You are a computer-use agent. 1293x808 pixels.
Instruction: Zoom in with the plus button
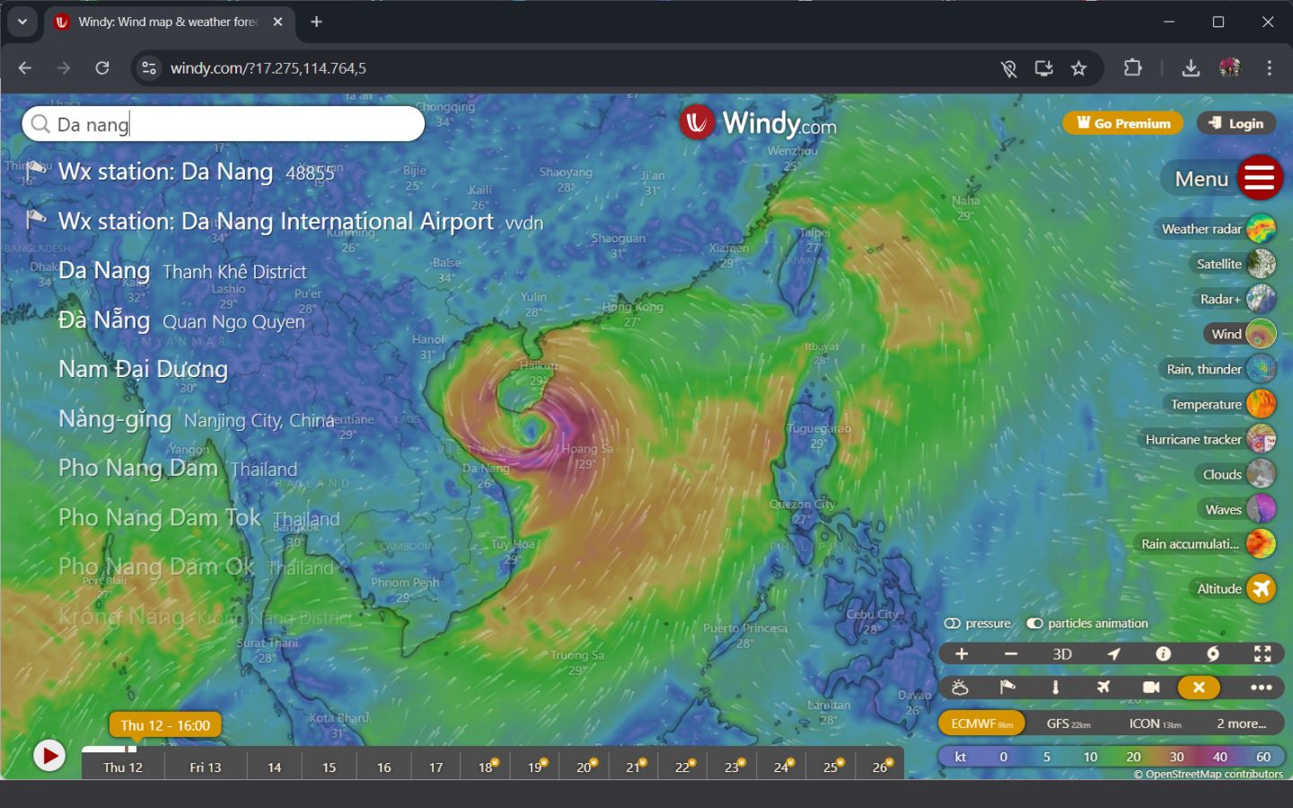tap(962, 654)
